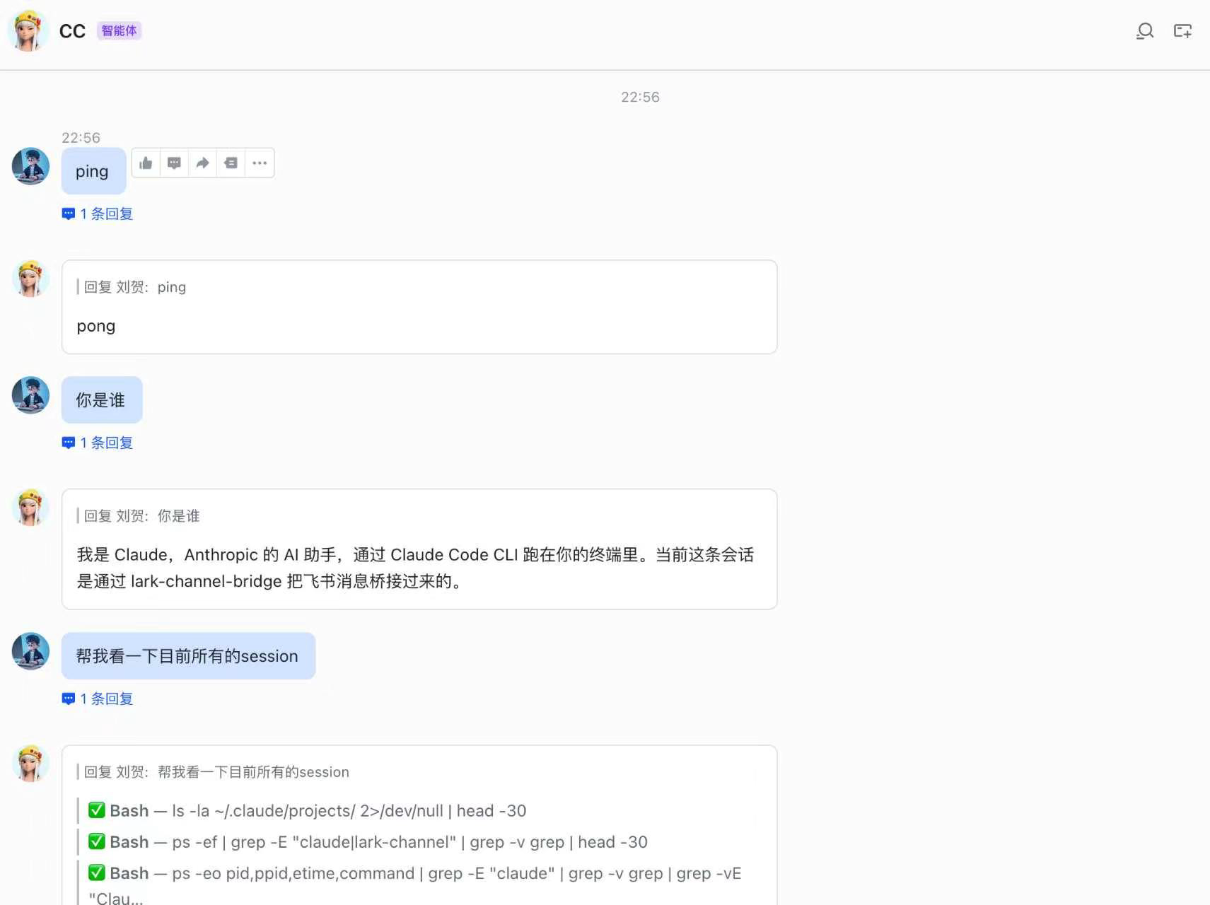Open the 1 条回复 thread under session request

click(98, 699)
